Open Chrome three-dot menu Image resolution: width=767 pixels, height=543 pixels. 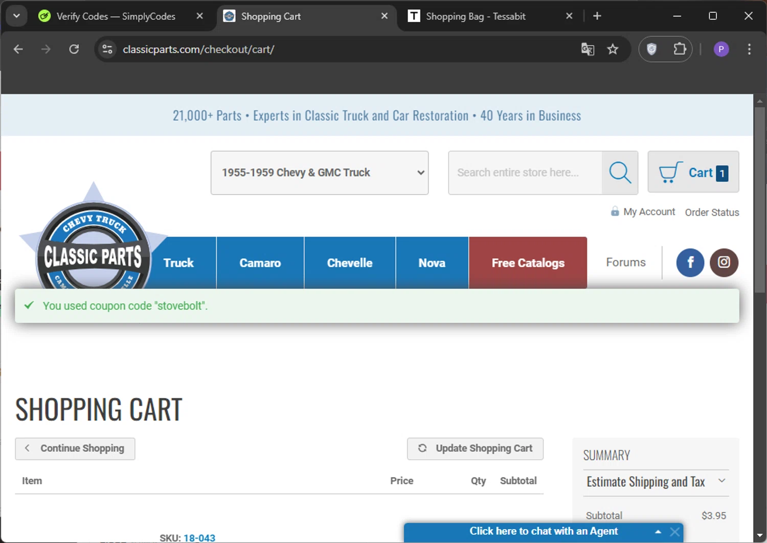click(x=749, y=49)
